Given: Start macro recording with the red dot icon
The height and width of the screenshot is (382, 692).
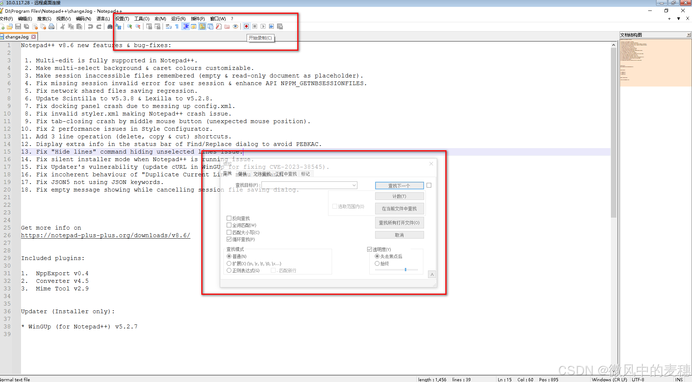Looking at the screenshot, I should click(x=247, y=26).
